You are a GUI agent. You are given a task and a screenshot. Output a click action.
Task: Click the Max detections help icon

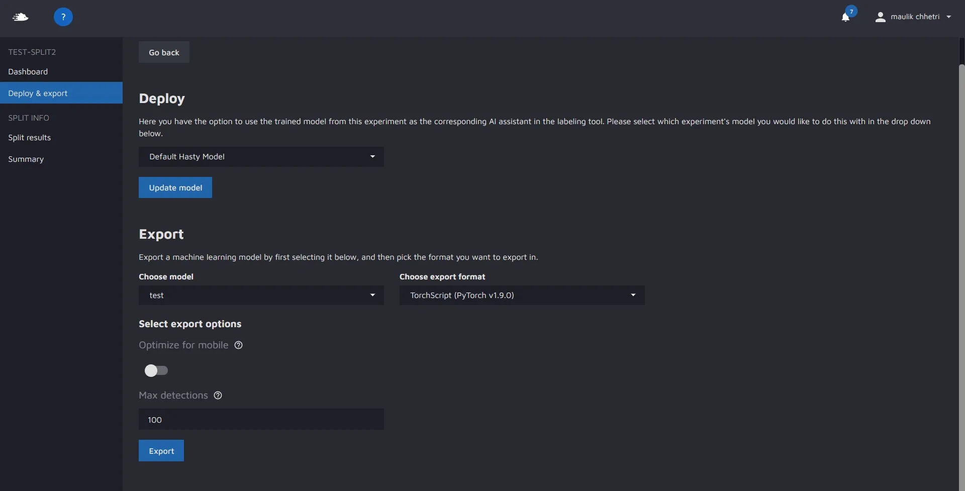click(218, 396)
